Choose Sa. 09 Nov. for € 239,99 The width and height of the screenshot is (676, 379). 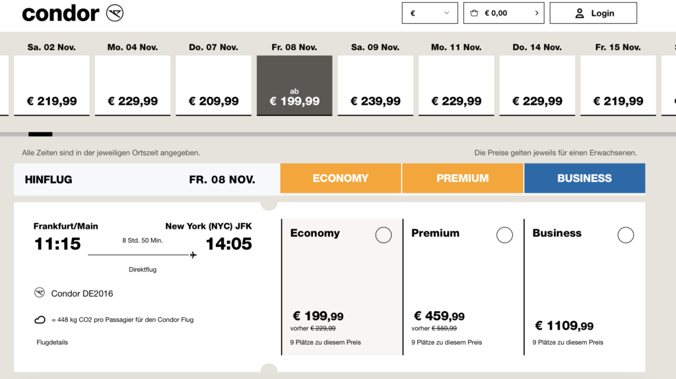pos(375,86)
